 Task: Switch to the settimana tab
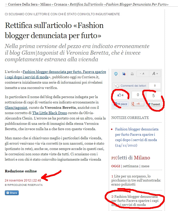(131, 166)
